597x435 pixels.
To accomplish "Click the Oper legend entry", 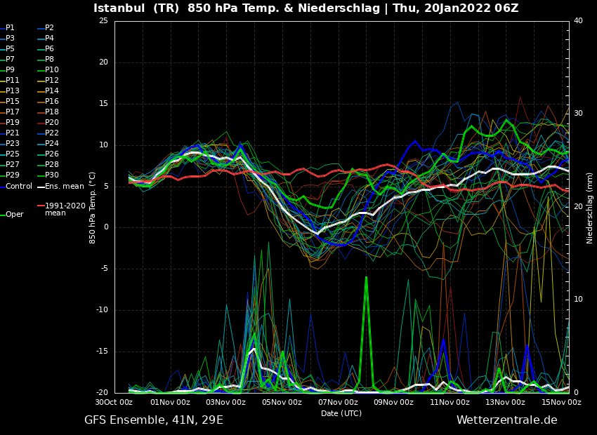I will pos(12,215).
